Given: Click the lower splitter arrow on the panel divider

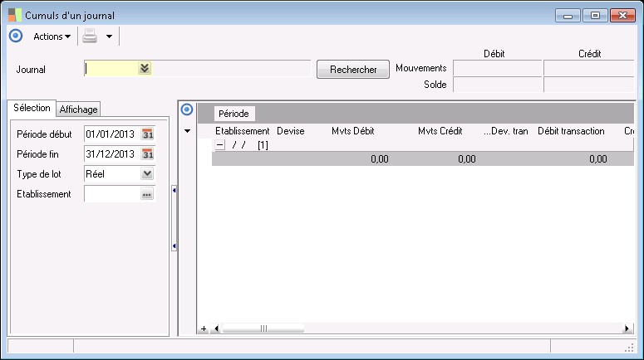Looking at the screenshot, I should (x=175, y=246).
